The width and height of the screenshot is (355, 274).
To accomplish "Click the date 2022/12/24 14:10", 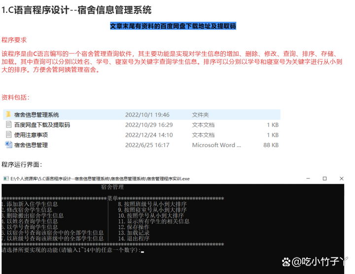I will (x=149, y=135).
